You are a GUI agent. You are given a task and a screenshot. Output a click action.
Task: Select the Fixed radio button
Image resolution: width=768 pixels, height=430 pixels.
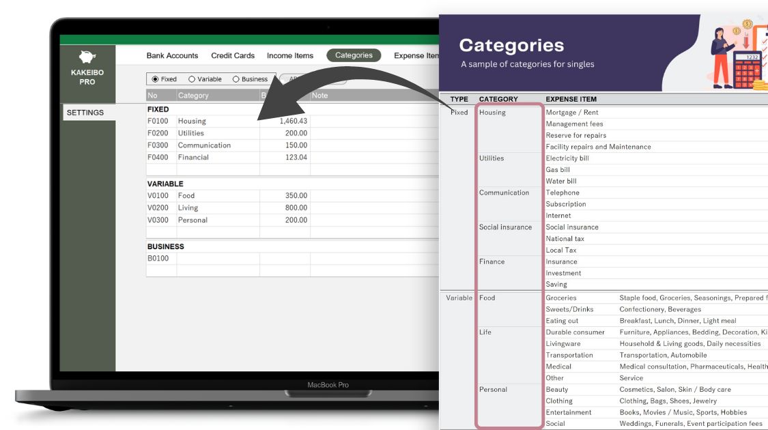(x=156, y=79)
